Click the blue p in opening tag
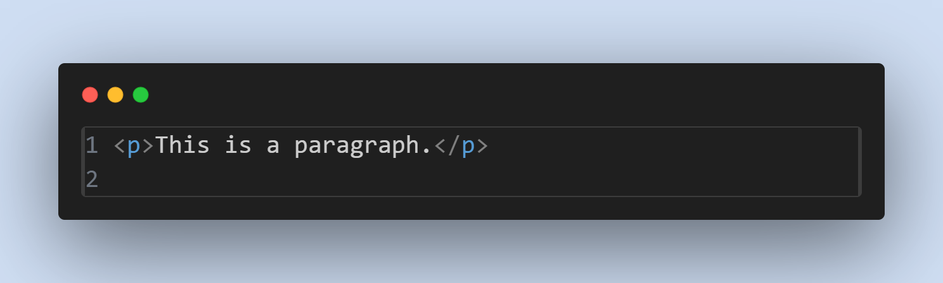The width and height of the screenshot is (943, 283). click(x=133, y=148)
